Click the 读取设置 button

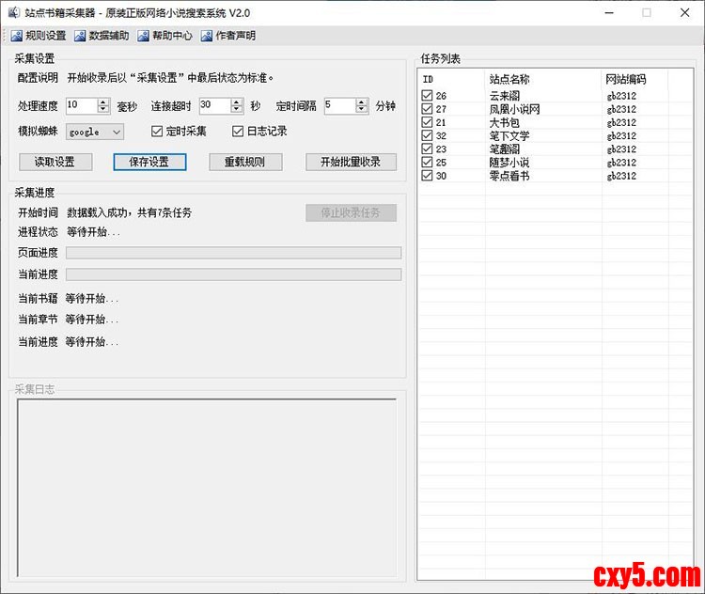55,162
